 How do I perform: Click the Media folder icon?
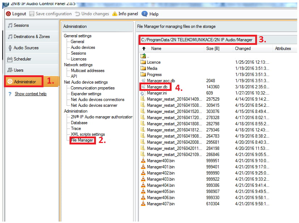tap(143, 68)
